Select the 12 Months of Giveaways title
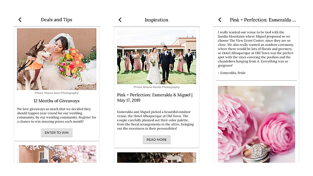The width and height of the screenshot is (313, 176). (56, 101)
